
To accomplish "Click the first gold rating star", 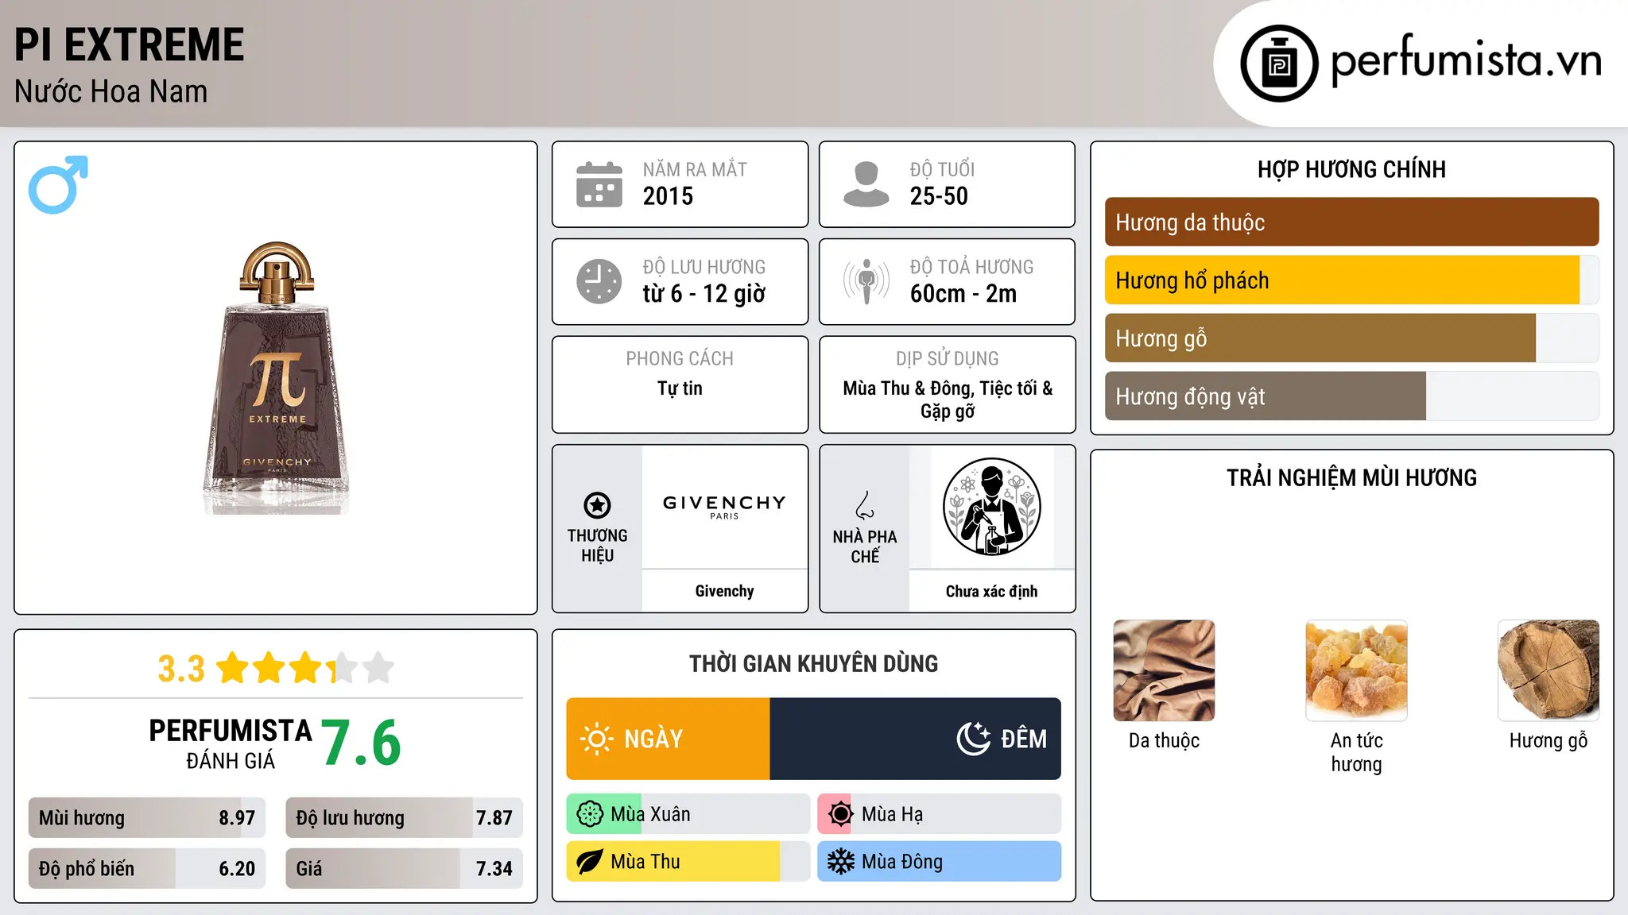I will point(233,668).
